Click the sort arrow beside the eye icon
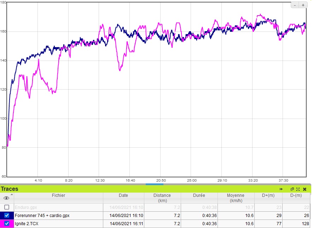Screen dimensions: 313x228 point(12,194)
